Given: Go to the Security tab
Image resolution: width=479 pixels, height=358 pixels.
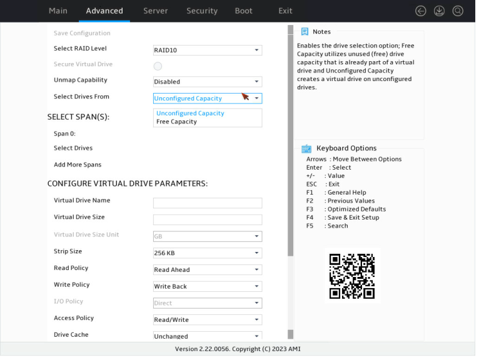Looking at the screenshot, I should pyautogui.click(x=203, y=11).
